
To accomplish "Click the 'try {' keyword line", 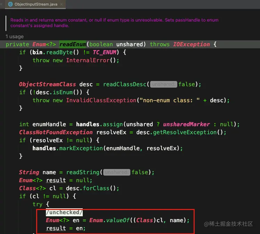I will coord(41,204).
